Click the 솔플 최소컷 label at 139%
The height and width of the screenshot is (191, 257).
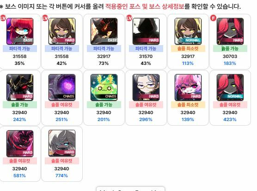[x=188, y=104]
